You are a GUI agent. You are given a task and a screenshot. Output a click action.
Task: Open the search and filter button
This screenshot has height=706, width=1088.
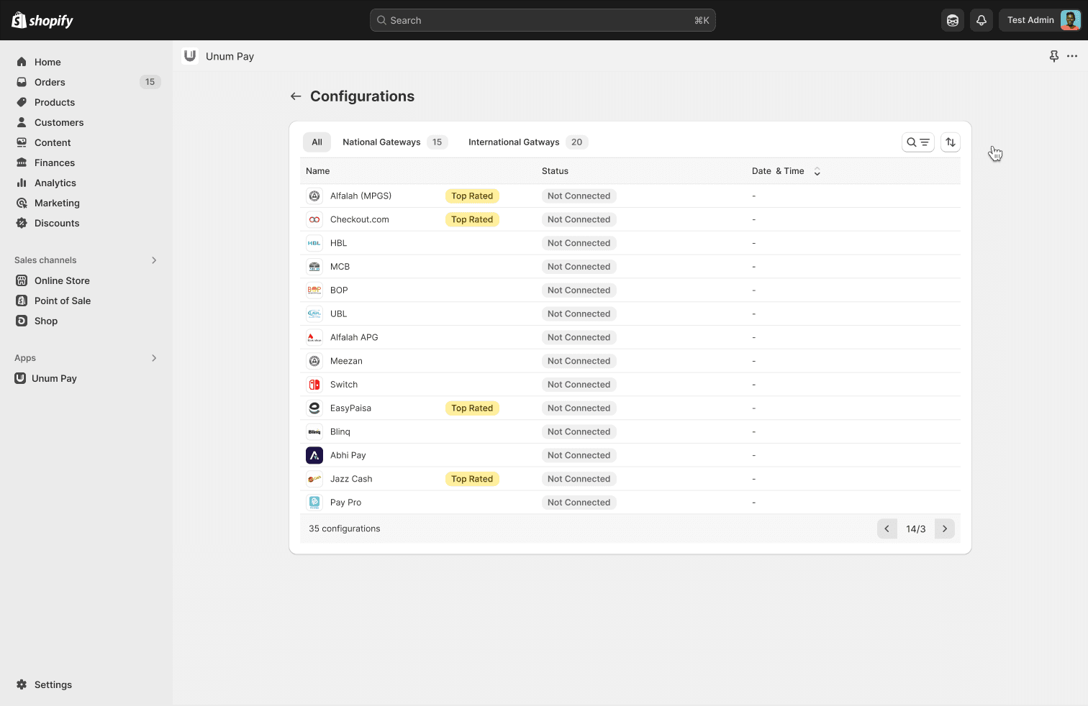[x=917, y=142]
